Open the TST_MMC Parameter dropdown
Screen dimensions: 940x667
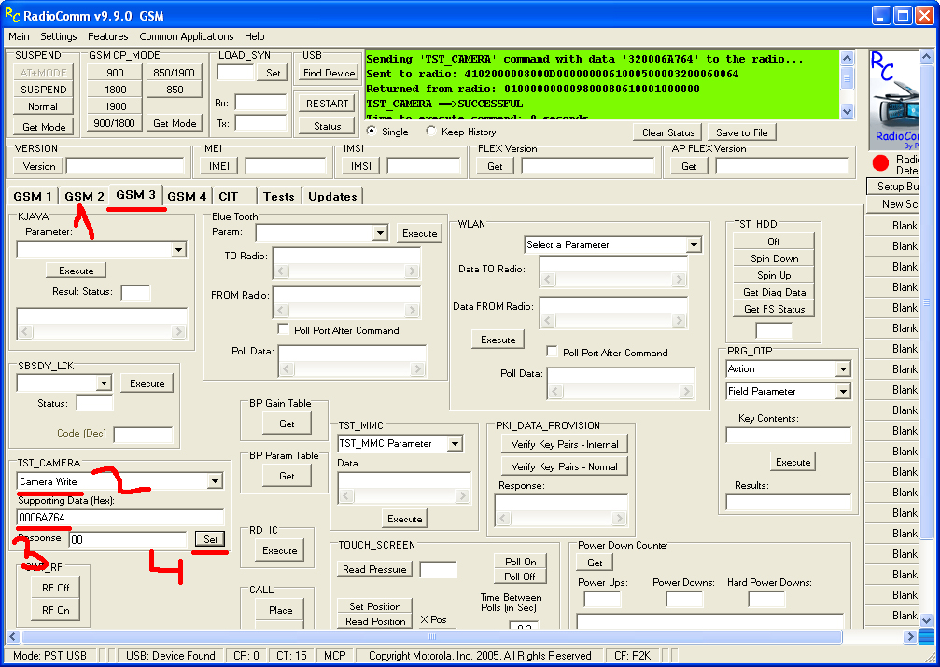[455, 443]
